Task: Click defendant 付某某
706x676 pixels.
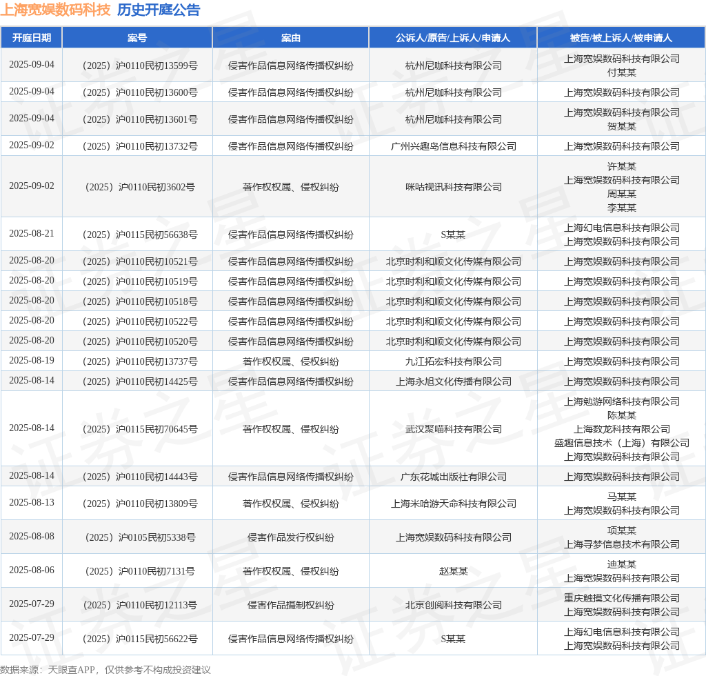Action: coord(622,73)
